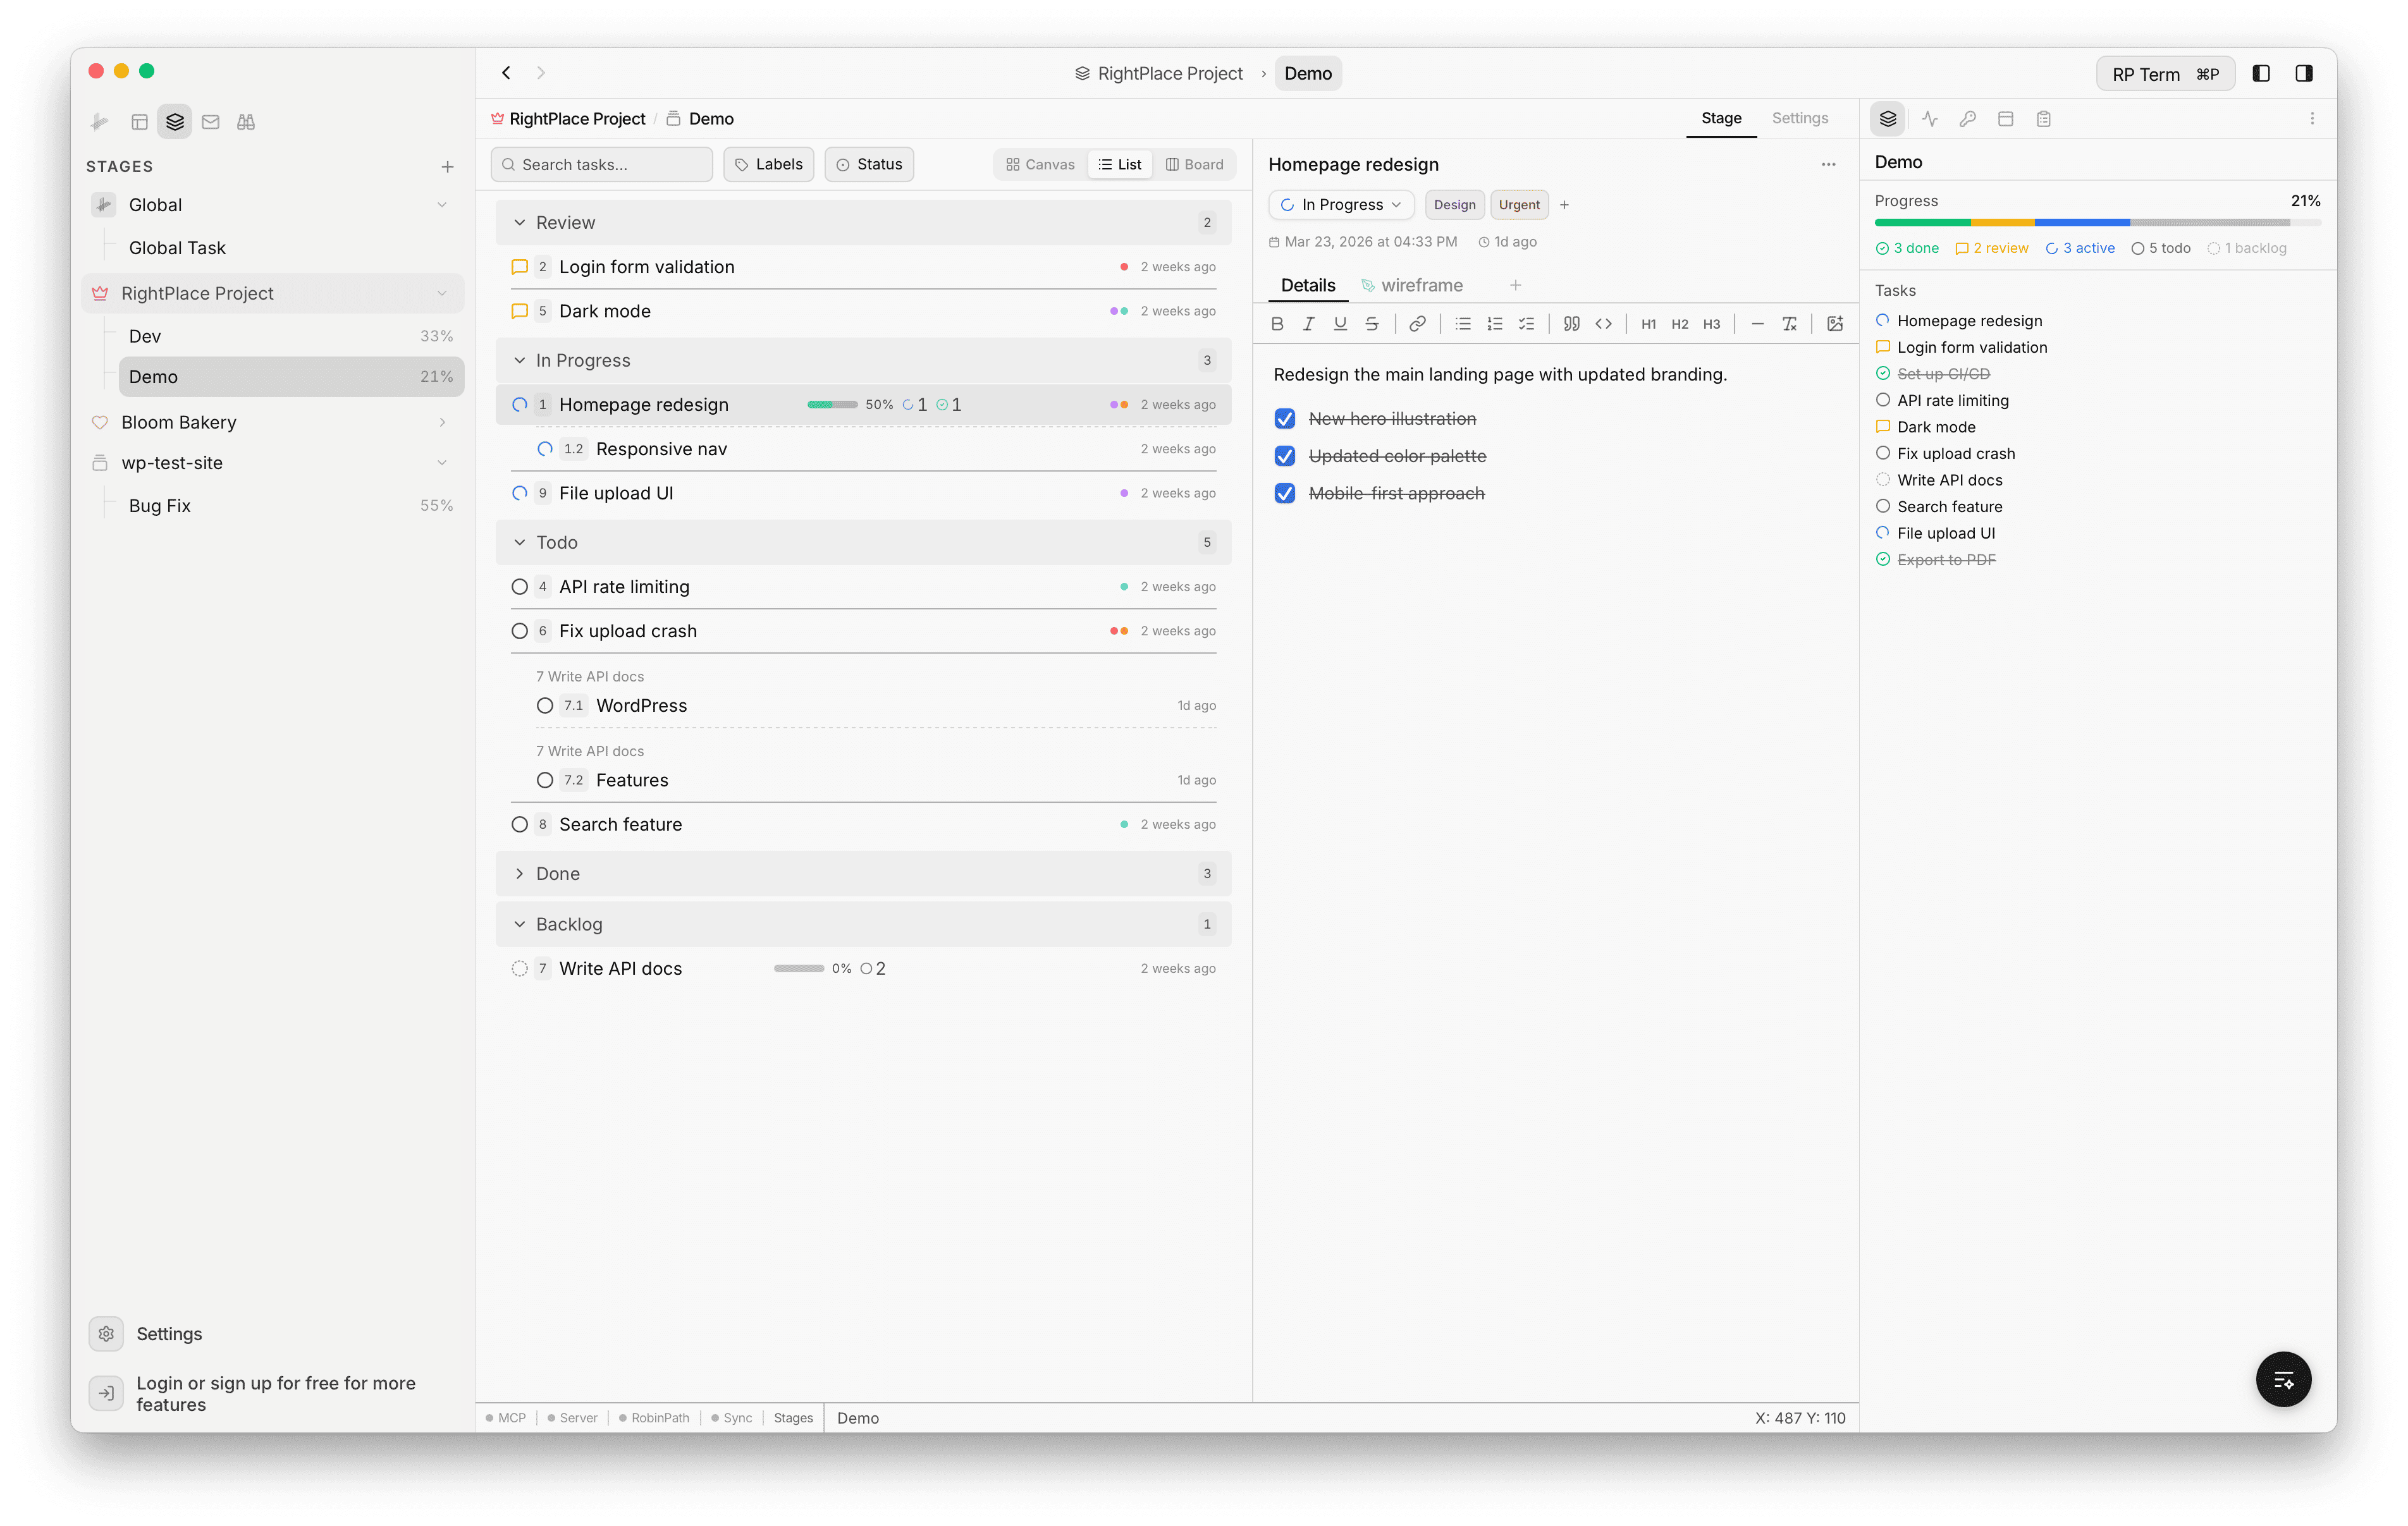Open the layout view icon in left sidebar
The width and height of the screenshot is (2408, 1526).
139,121
